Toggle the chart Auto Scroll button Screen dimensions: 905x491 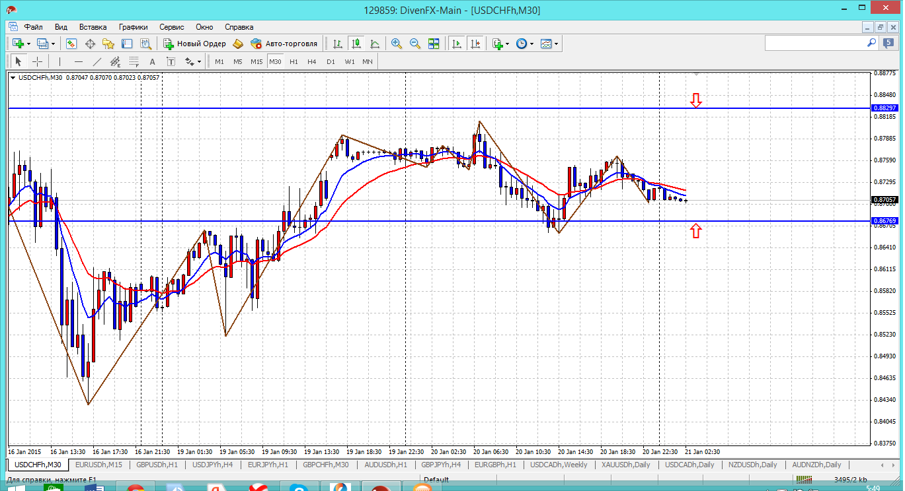coord(456,44)
